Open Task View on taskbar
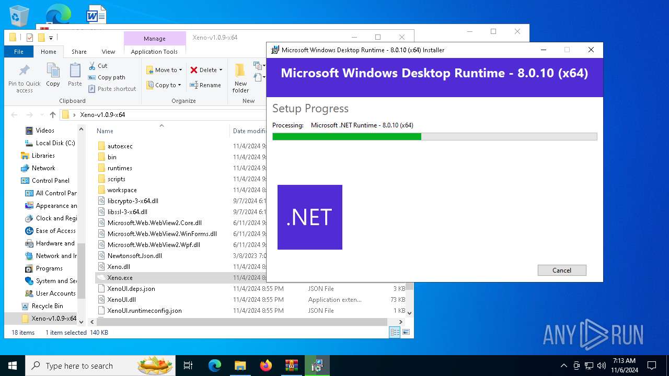669x376 pixels. pos(189,366)
